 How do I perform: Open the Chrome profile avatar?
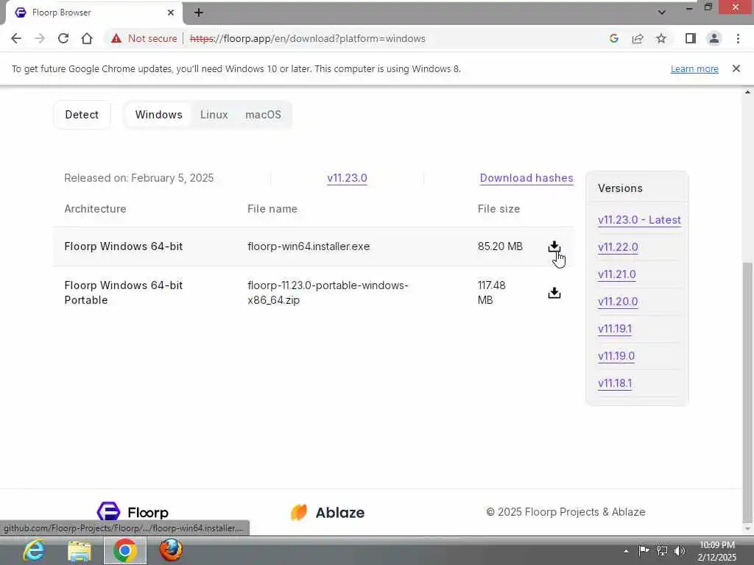pyautogui.click(x=714, y=38)
